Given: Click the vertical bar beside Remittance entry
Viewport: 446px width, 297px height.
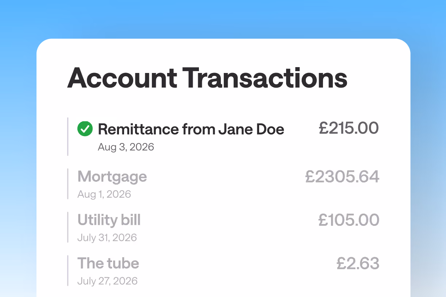Looking at the screenshot, I should [68, 136].
